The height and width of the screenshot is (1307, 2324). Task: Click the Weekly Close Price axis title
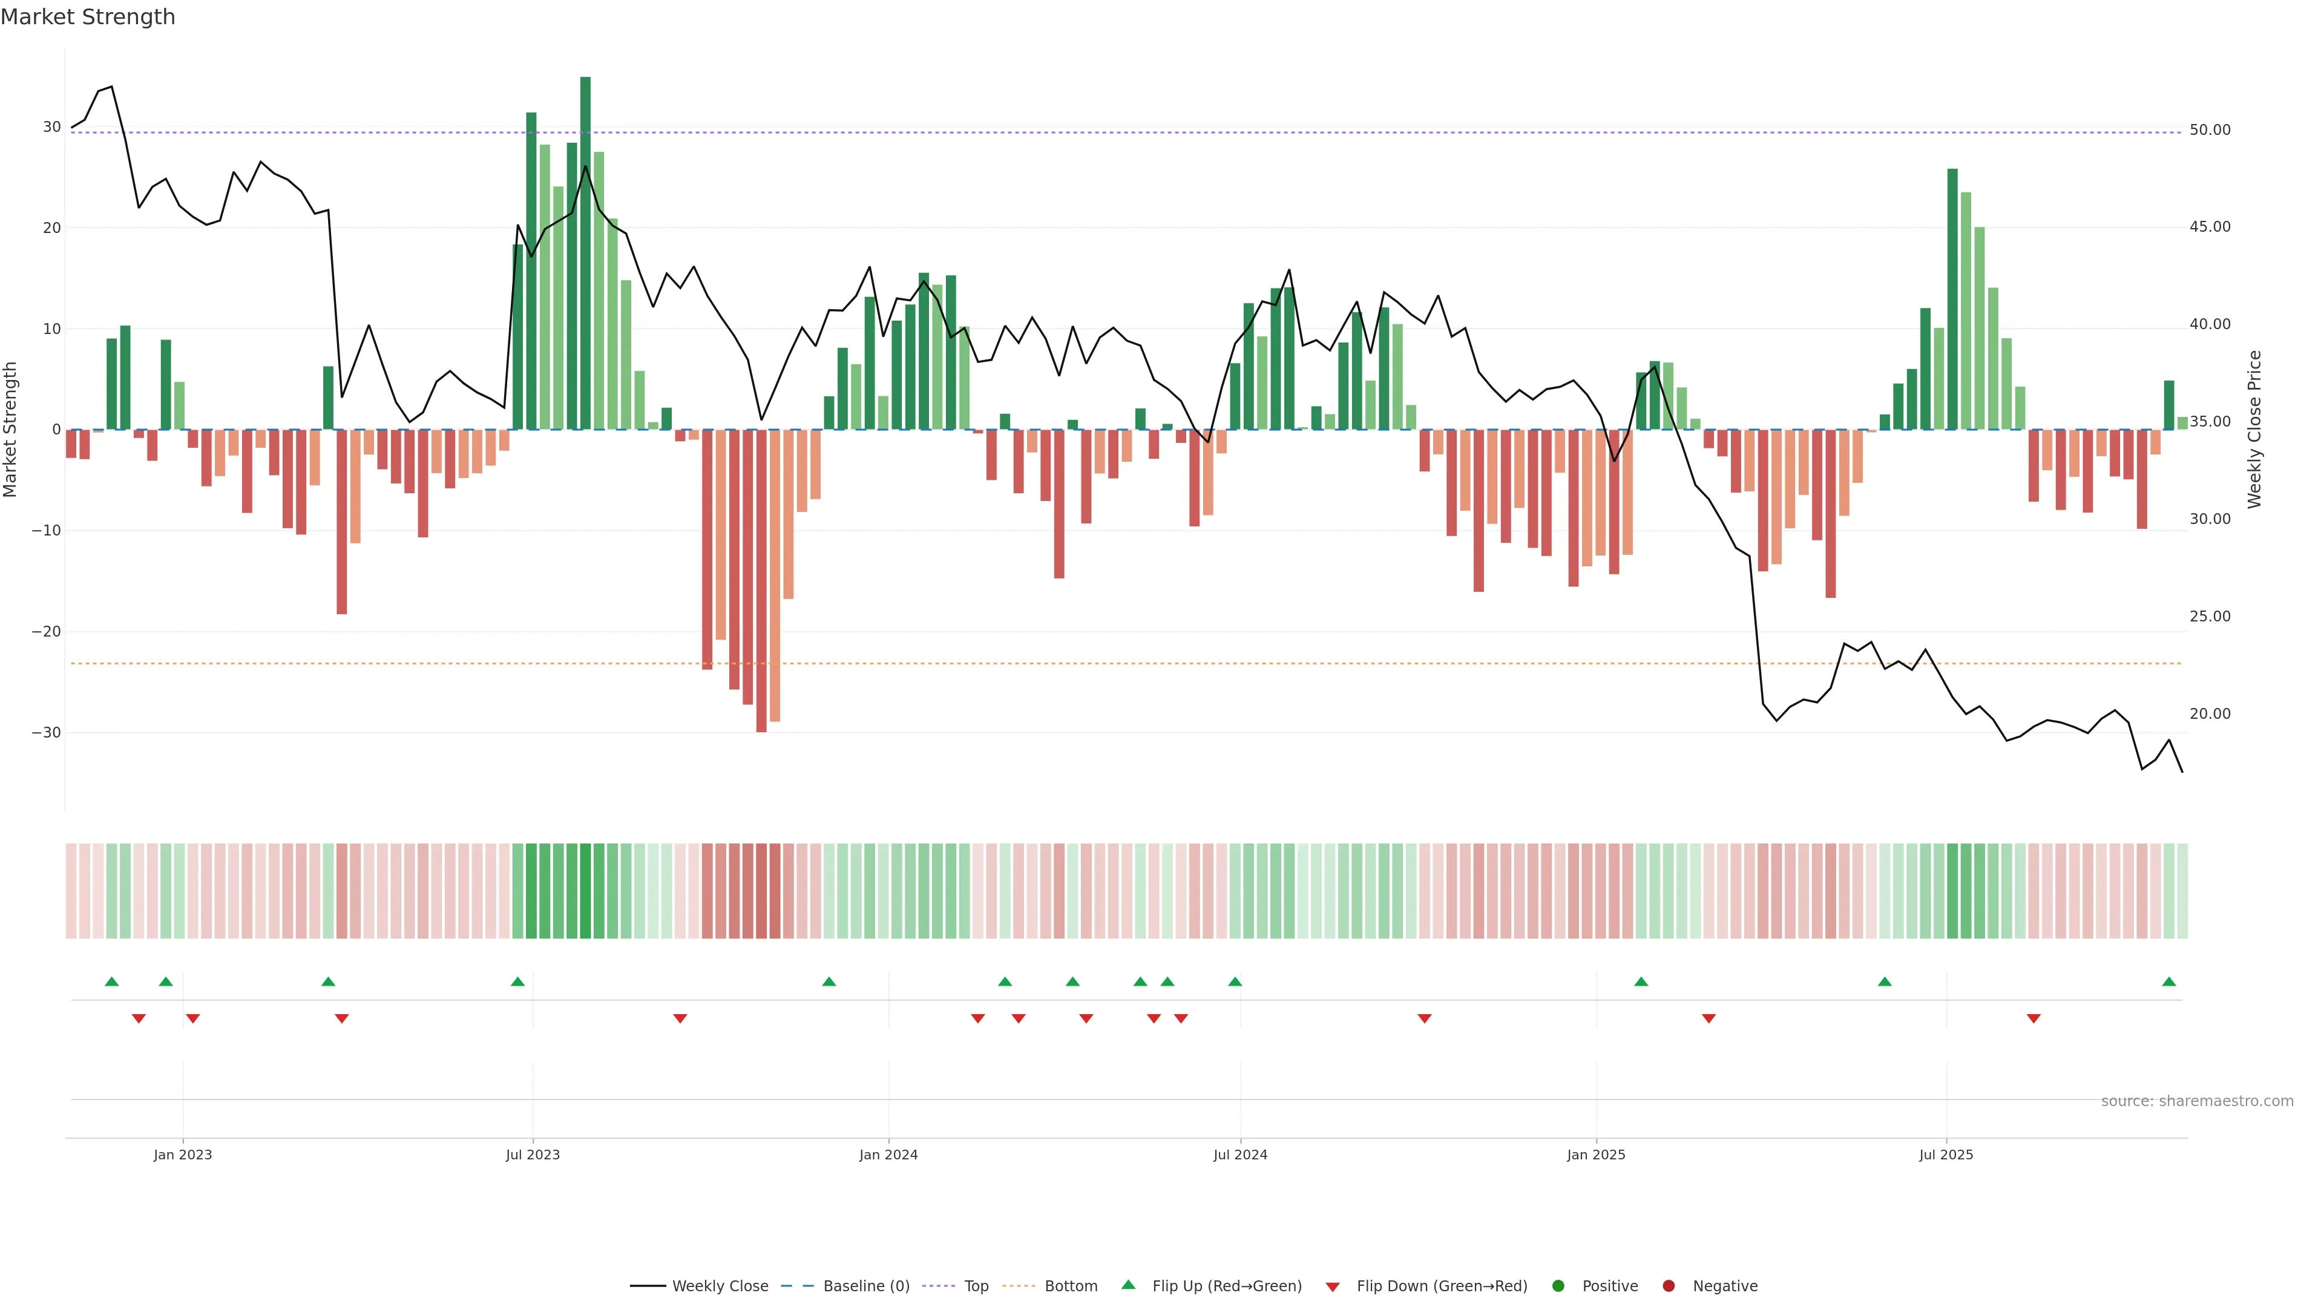(x=2254, y=430)
